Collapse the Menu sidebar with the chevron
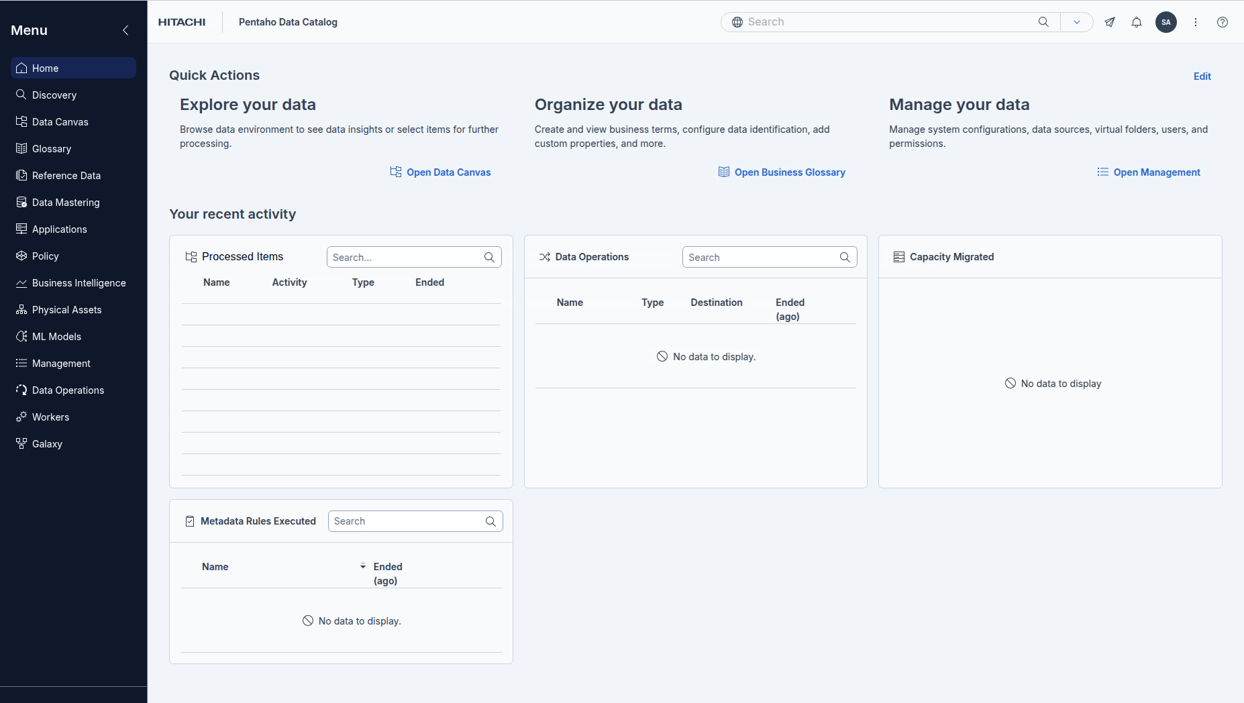The image size is (1244, 703). tap(125, 30)
